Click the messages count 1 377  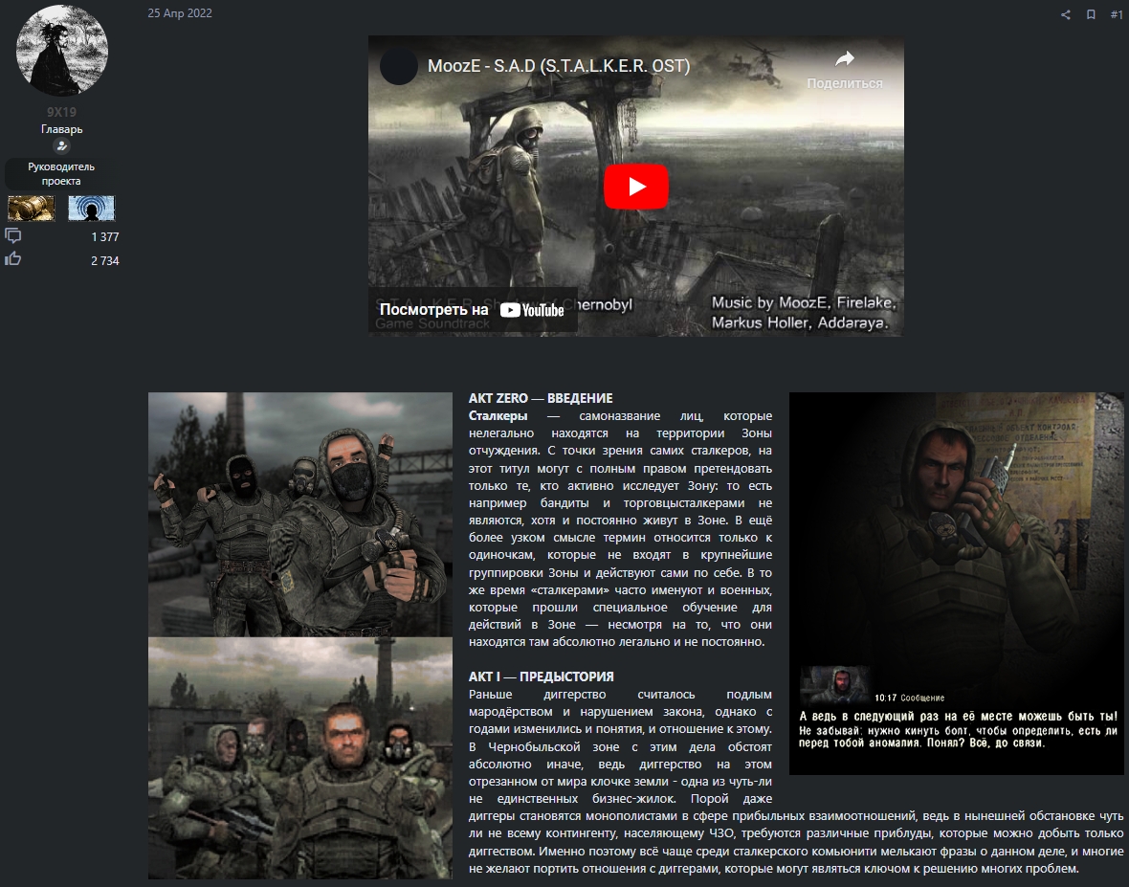(105, 237)
